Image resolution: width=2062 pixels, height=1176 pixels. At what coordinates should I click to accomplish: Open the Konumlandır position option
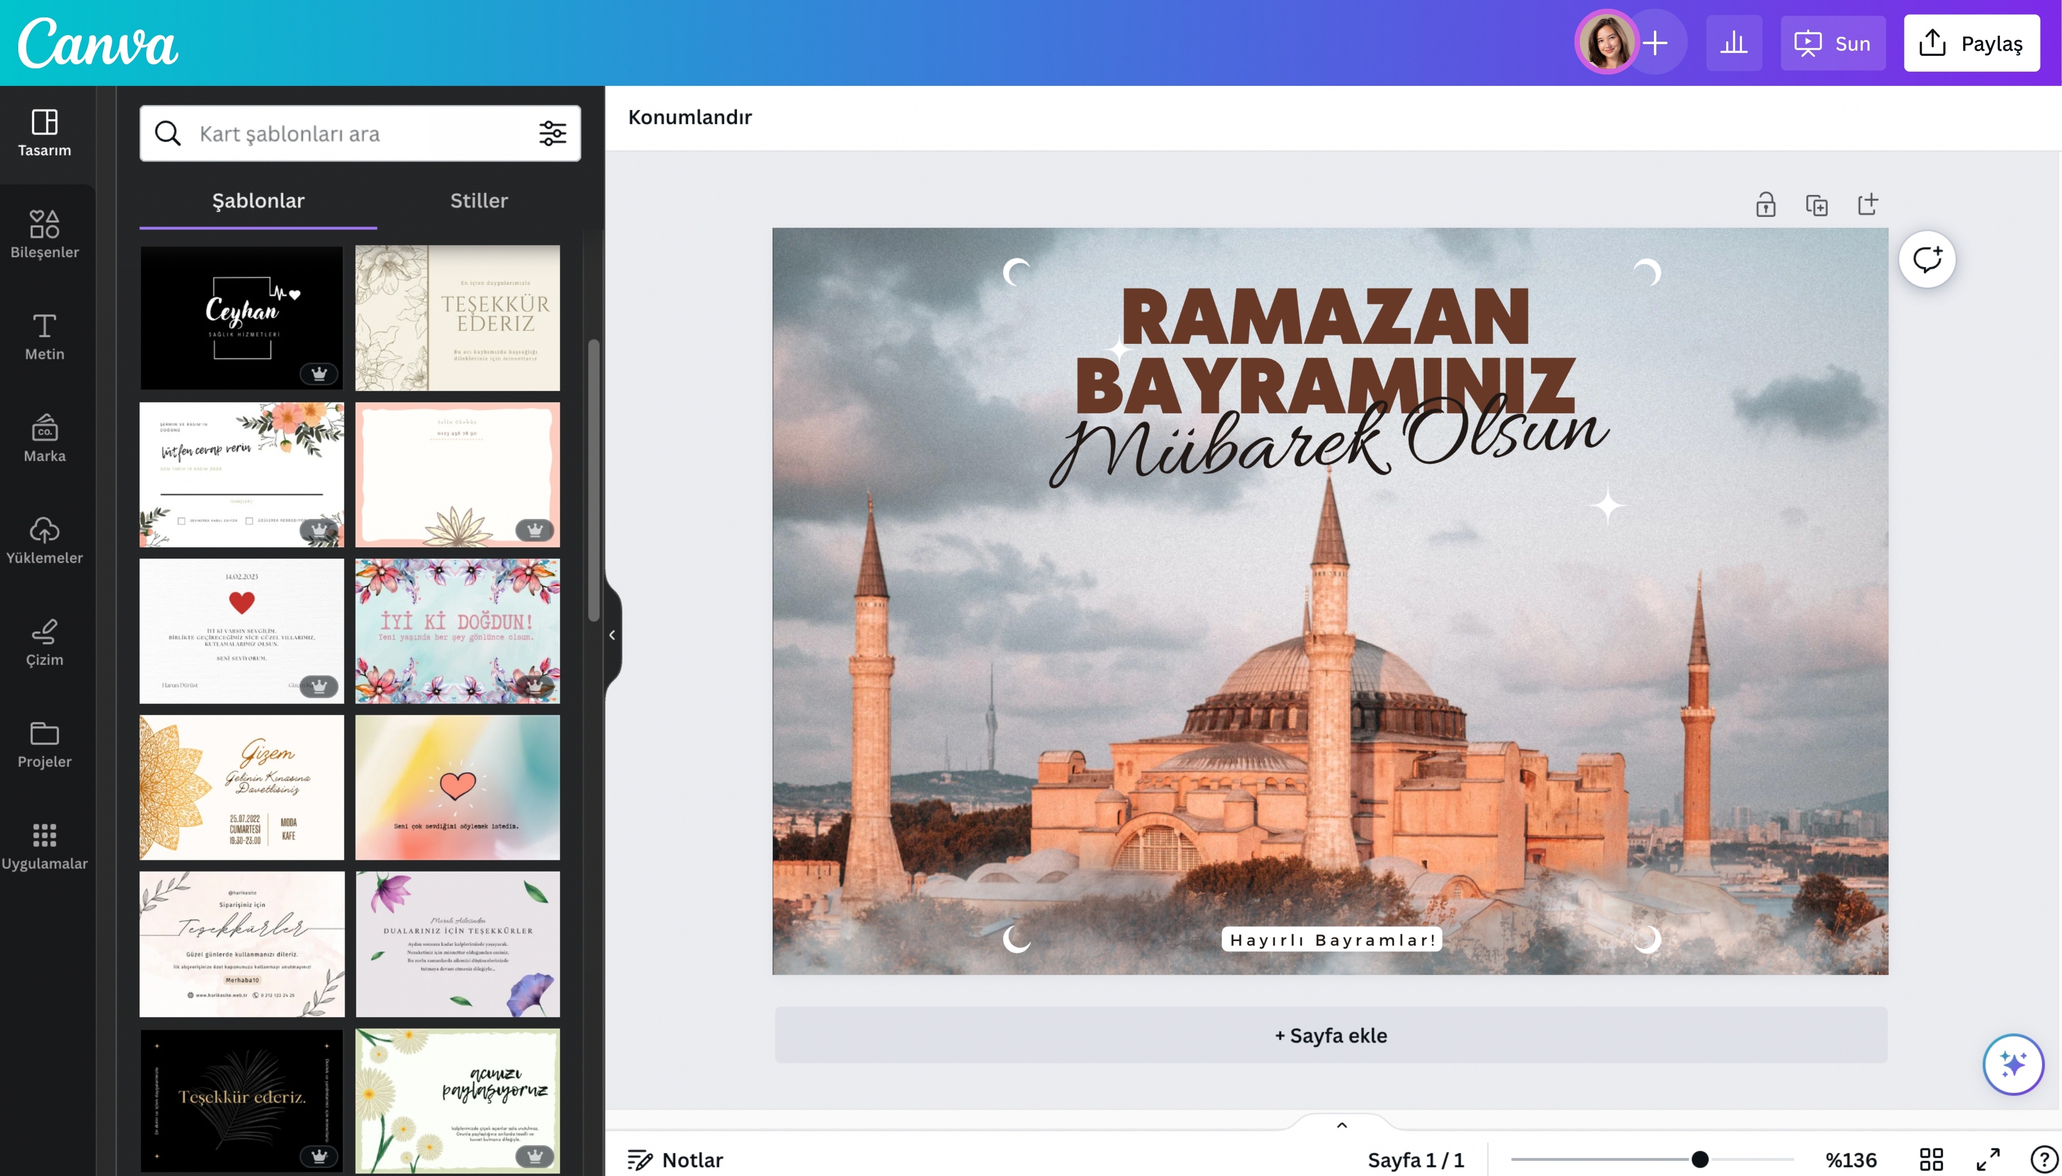[689, 117]
